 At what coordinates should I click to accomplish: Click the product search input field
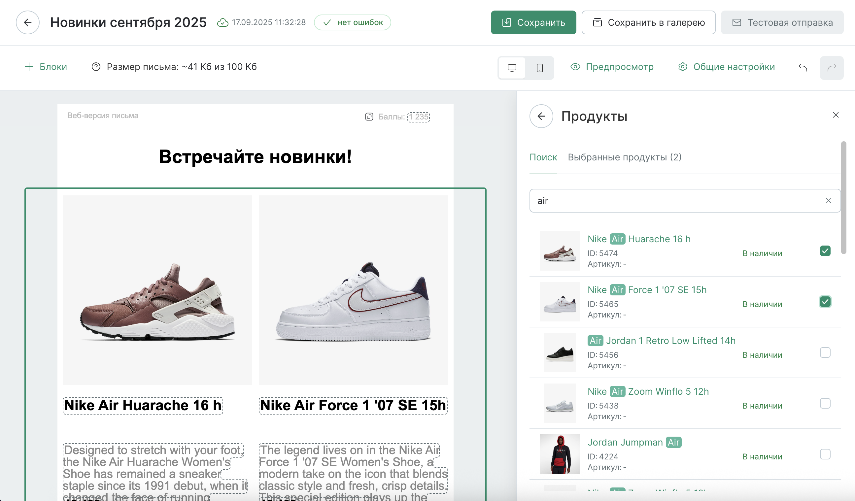[x=675, y=201]
